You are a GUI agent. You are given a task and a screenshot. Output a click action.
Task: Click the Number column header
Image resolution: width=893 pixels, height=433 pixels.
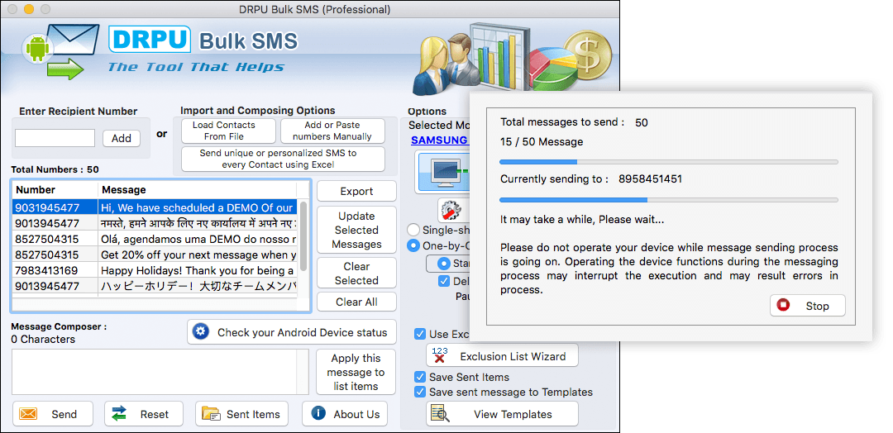(55, 189)
